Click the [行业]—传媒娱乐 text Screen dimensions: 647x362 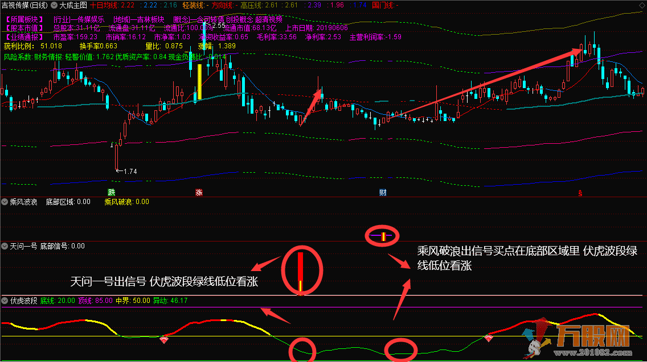tap(79, 19)
